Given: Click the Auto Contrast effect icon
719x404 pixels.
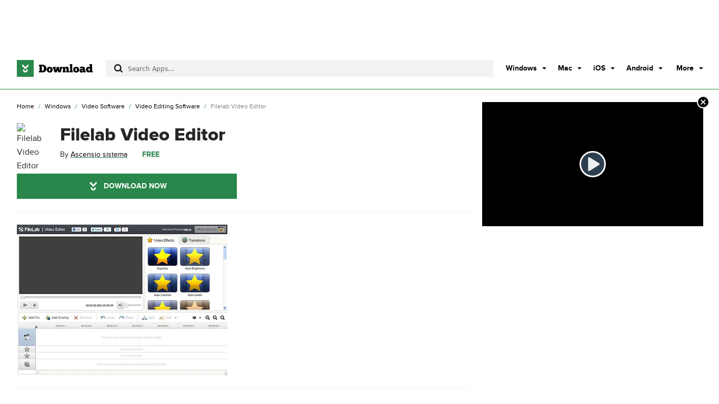Looking at the screenshot, I should click(163, 283).
